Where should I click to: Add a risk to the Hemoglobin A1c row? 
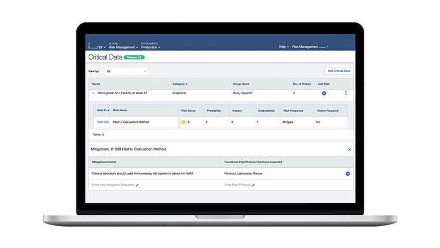click(324, 93)
